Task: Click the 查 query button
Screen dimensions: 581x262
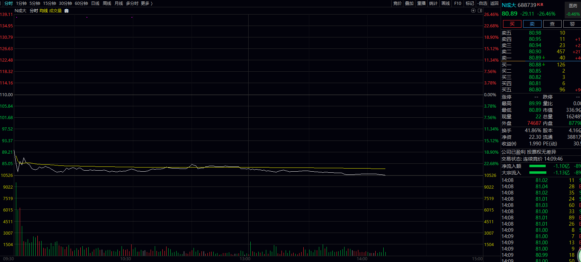Action: point(552,24)
